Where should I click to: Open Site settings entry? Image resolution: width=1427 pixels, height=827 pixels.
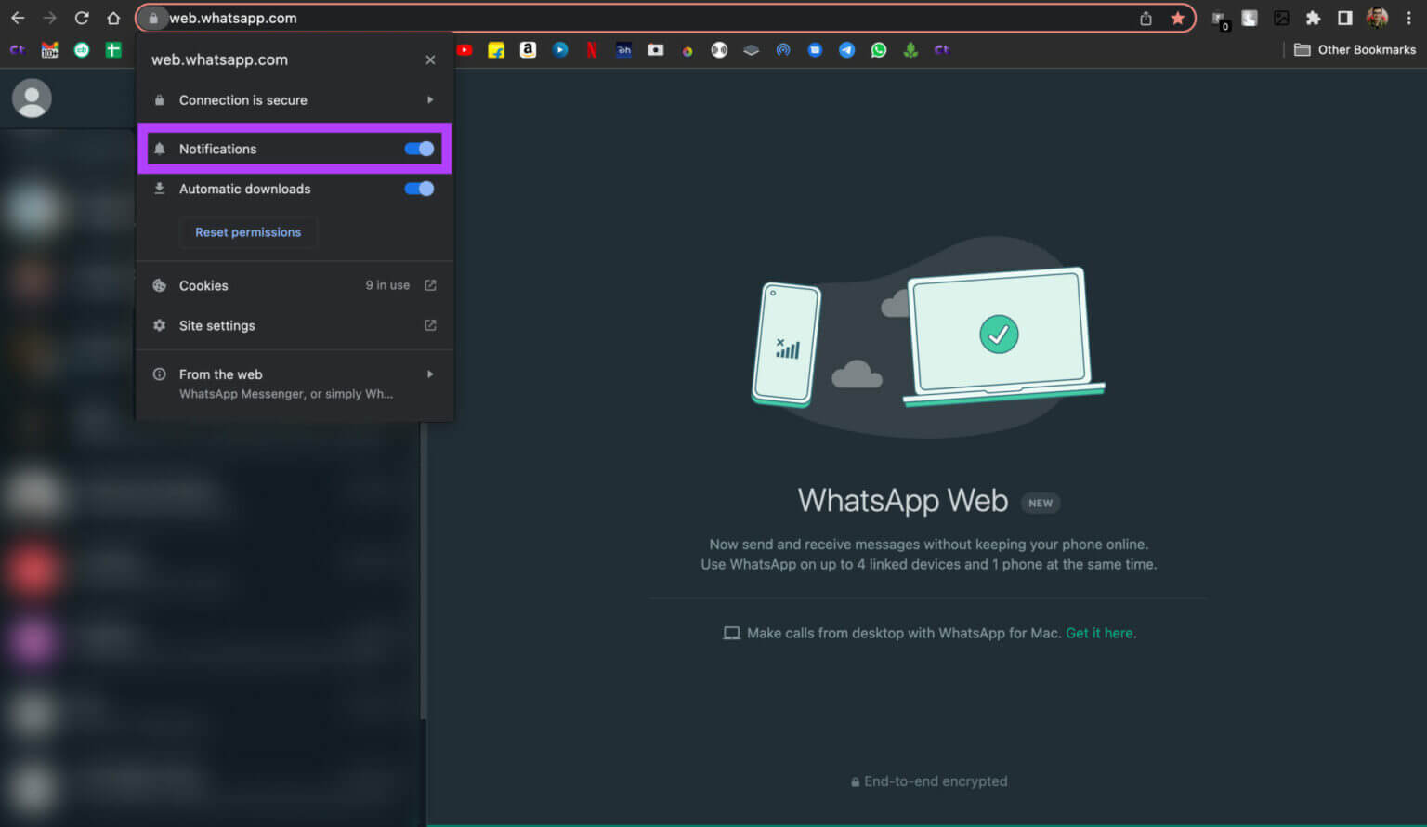click(x=295, y=325)
